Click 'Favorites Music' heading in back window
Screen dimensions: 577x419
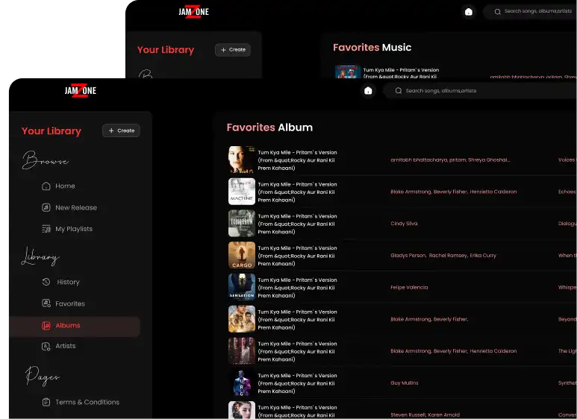(372, 48)
